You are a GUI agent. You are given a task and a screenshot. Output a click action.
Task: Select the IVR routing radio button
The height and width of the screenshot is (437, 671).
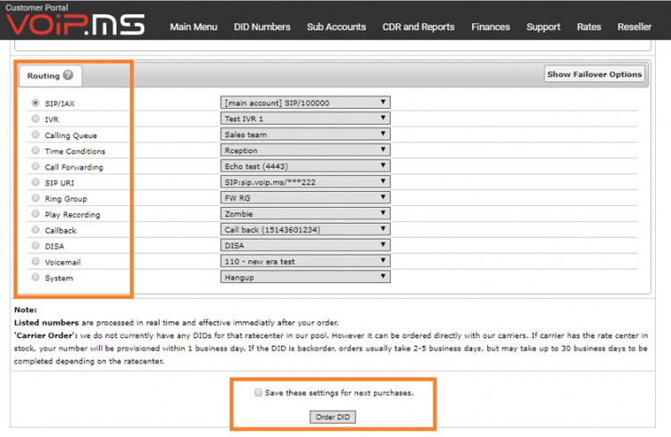click(36, 119)
